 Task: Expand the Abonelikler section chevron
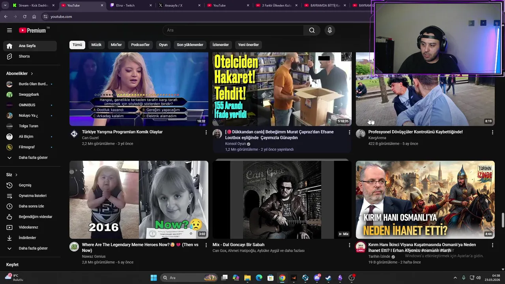(32, 74)
